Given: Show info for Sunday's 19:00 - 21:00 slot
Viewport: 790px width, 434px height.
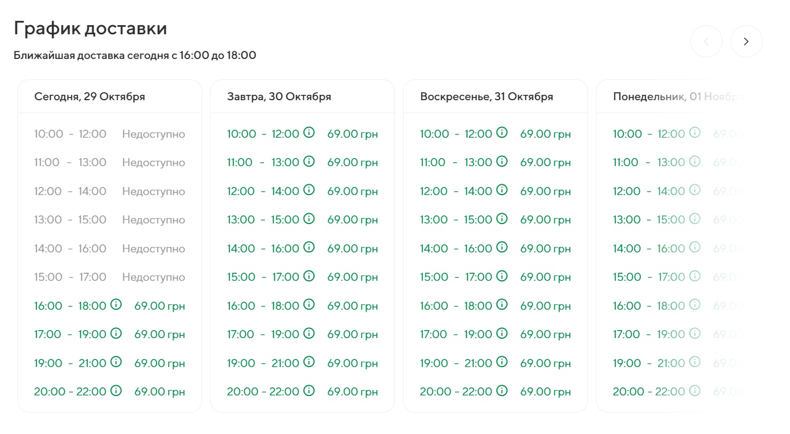Looking at the screenshot, I should click(502, 362).
